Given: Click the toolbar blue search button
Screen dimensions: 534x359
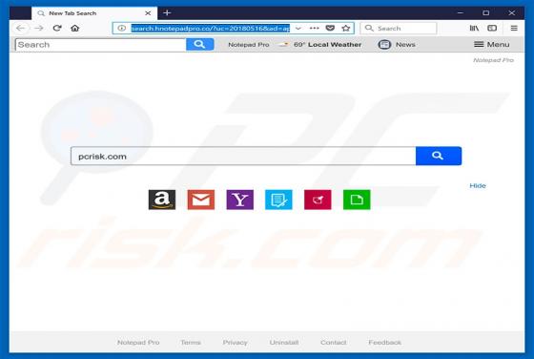Looking at the screenshot, I should click(200, 44).
